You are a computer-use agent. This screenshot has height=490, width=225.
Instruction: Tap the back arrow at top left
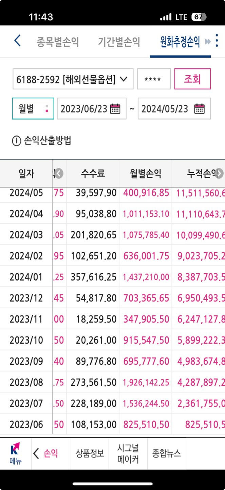pyautogui.click(x=17, y=41)
